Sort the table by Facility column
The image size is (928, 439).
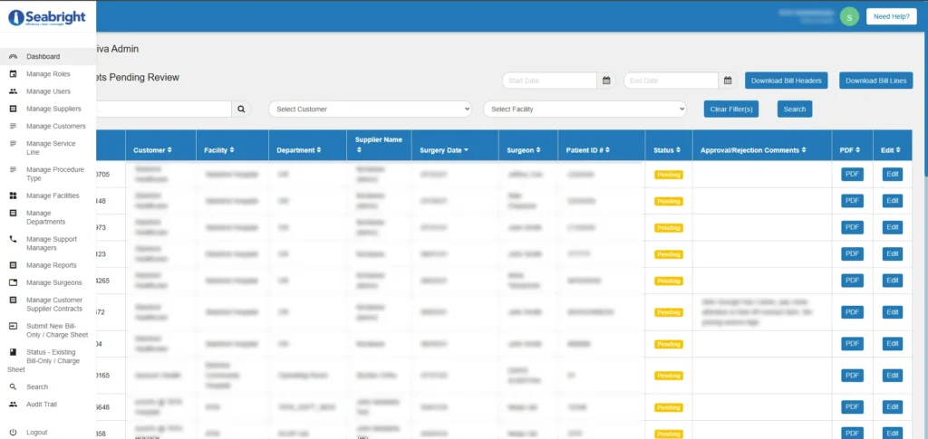[x=219, y=150]
